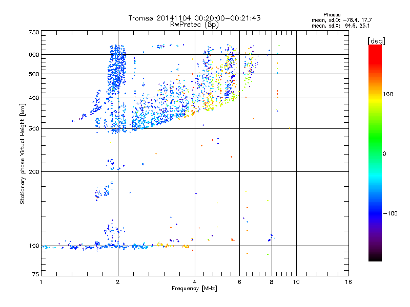Click the 'Stationary phase Virtual Height [km]' axis label
410x307 pixels.
pyautogui.click(x=23, y=153)
